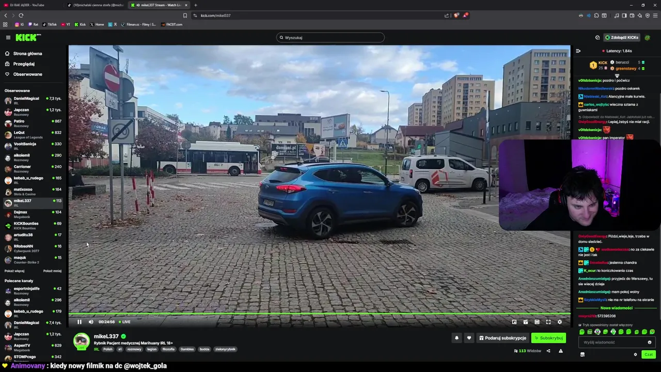Go back in browser history
661x372 pixels.
click(6, 16)
